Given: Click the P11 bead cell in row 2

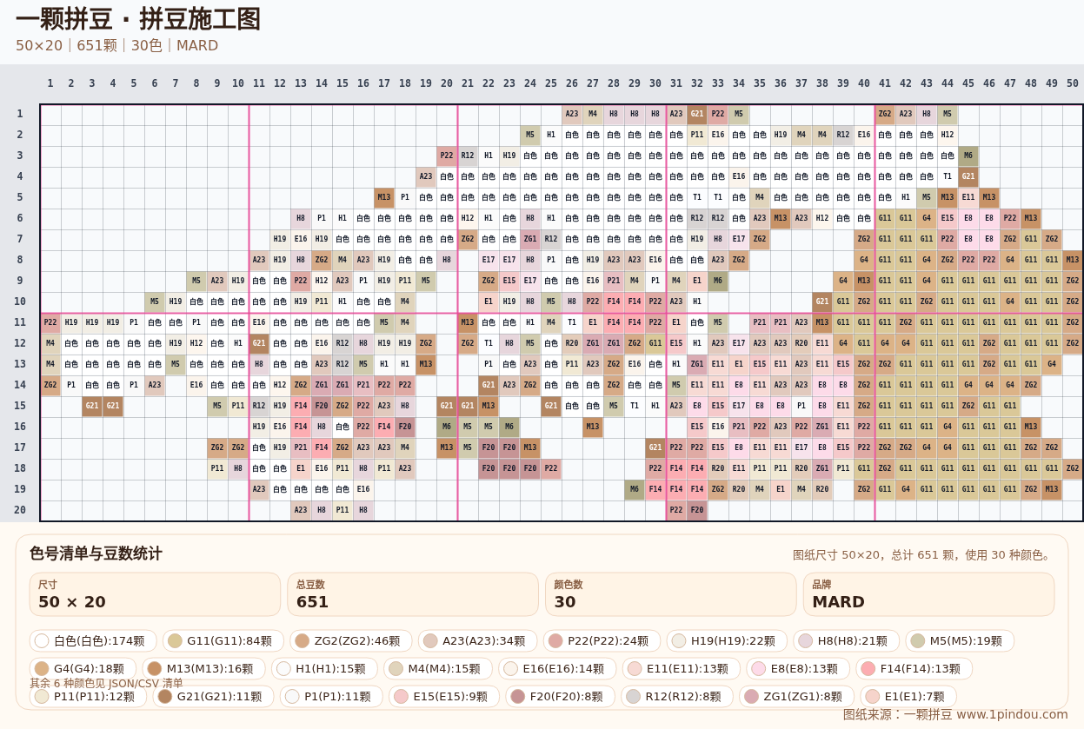Looking at the screenshot, I should [697, 135].
